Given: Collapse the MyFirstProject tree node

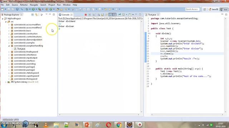Looking at the screenshot, I should (3, 19).
